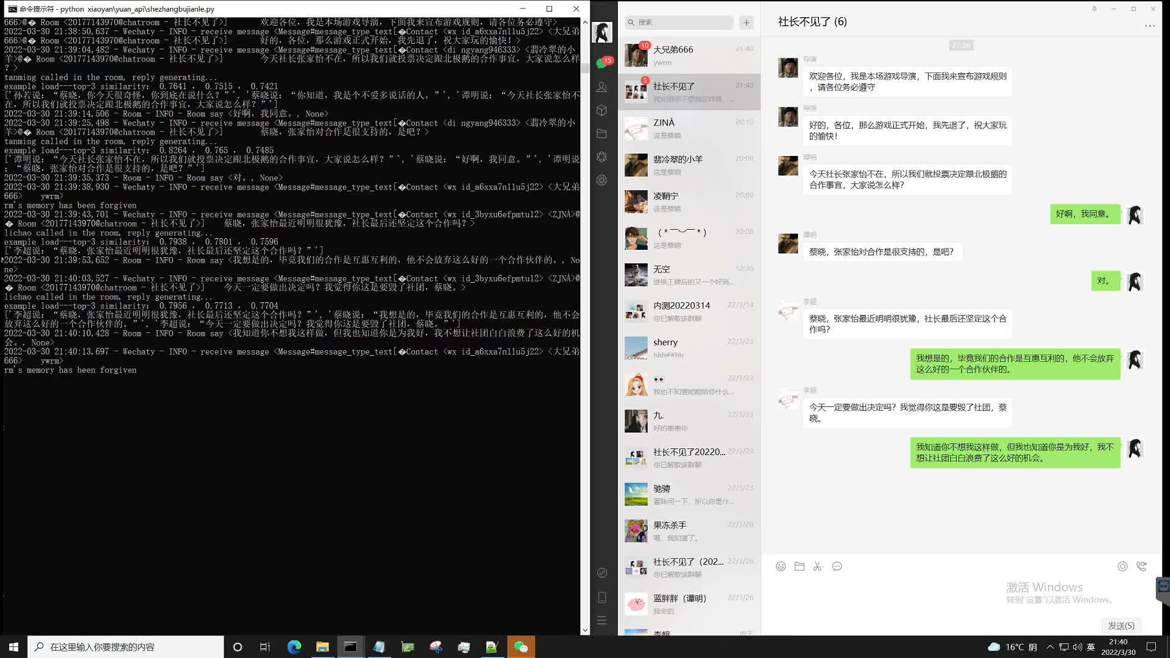The height and width of the screenshot is (658, 1170).
Task: Open File Explorer from the taskbar
Action: 322,647
